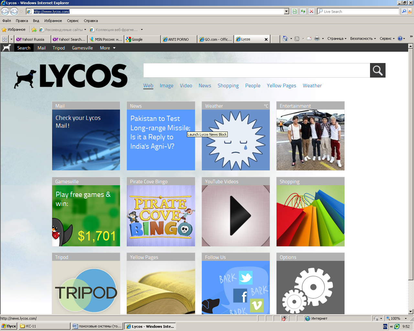Open the КС-11 folder taskbar button
This screenshot has height=331, width=414.
[x=45, y=326]
